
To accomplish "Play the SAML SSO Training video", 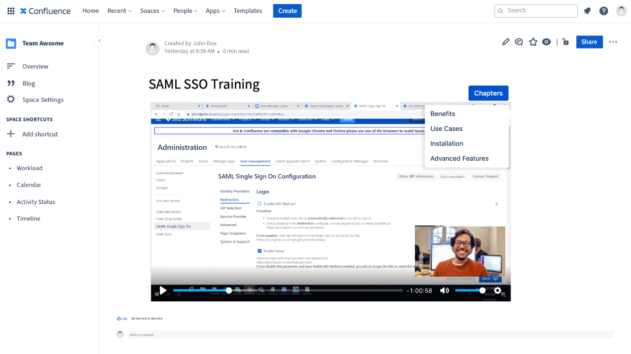I will point(163,290).
